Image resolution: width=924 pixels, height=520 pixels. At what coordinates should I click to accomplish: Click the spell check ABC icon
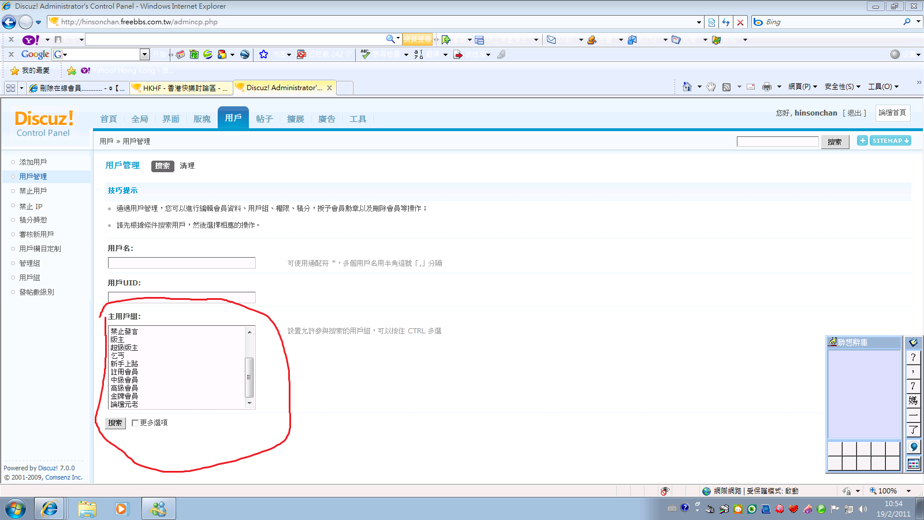(x=365, y=54)
